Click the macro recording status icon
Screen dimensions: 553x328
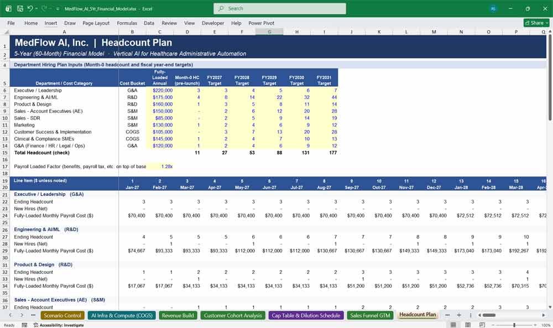click(x=24, y=325)
